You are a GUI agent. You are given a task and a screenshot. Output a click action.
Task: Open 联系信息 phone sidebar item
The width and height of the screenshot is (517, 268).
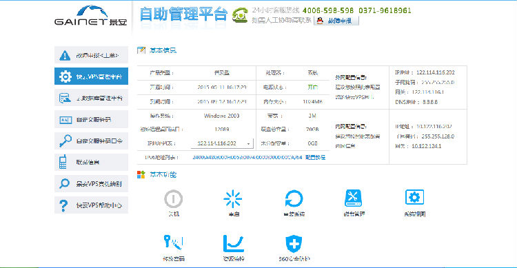91,162
